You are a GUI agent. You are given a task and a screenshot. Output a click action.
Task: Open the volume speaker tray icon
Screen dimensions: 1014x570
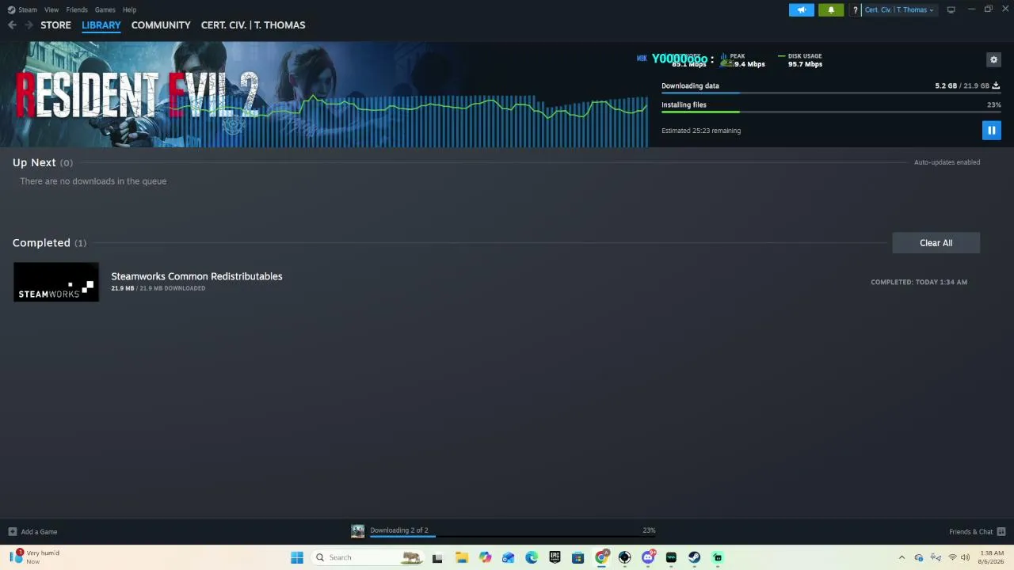click(x=965, y=557)
